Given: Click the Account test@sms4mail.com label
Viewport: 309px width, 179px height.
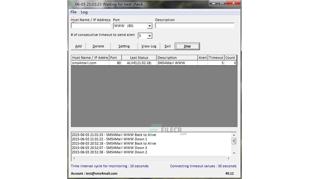Looking at the screenshot, I should click(94, 173).
